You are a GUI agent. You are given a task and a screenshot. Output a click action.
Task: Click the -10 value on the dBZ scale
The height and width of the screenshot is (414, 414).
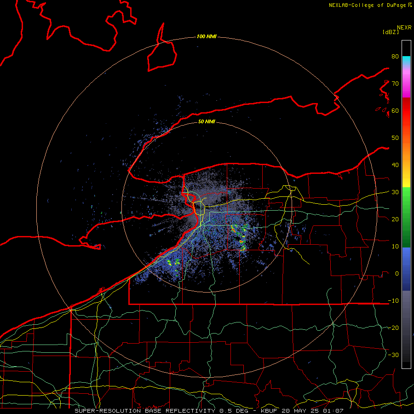[x=393, y=301]
